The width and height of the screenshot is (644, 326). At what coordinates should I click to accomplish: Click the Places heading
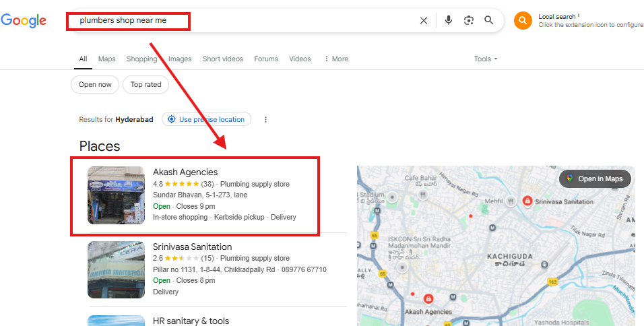[x=100, y=146]
